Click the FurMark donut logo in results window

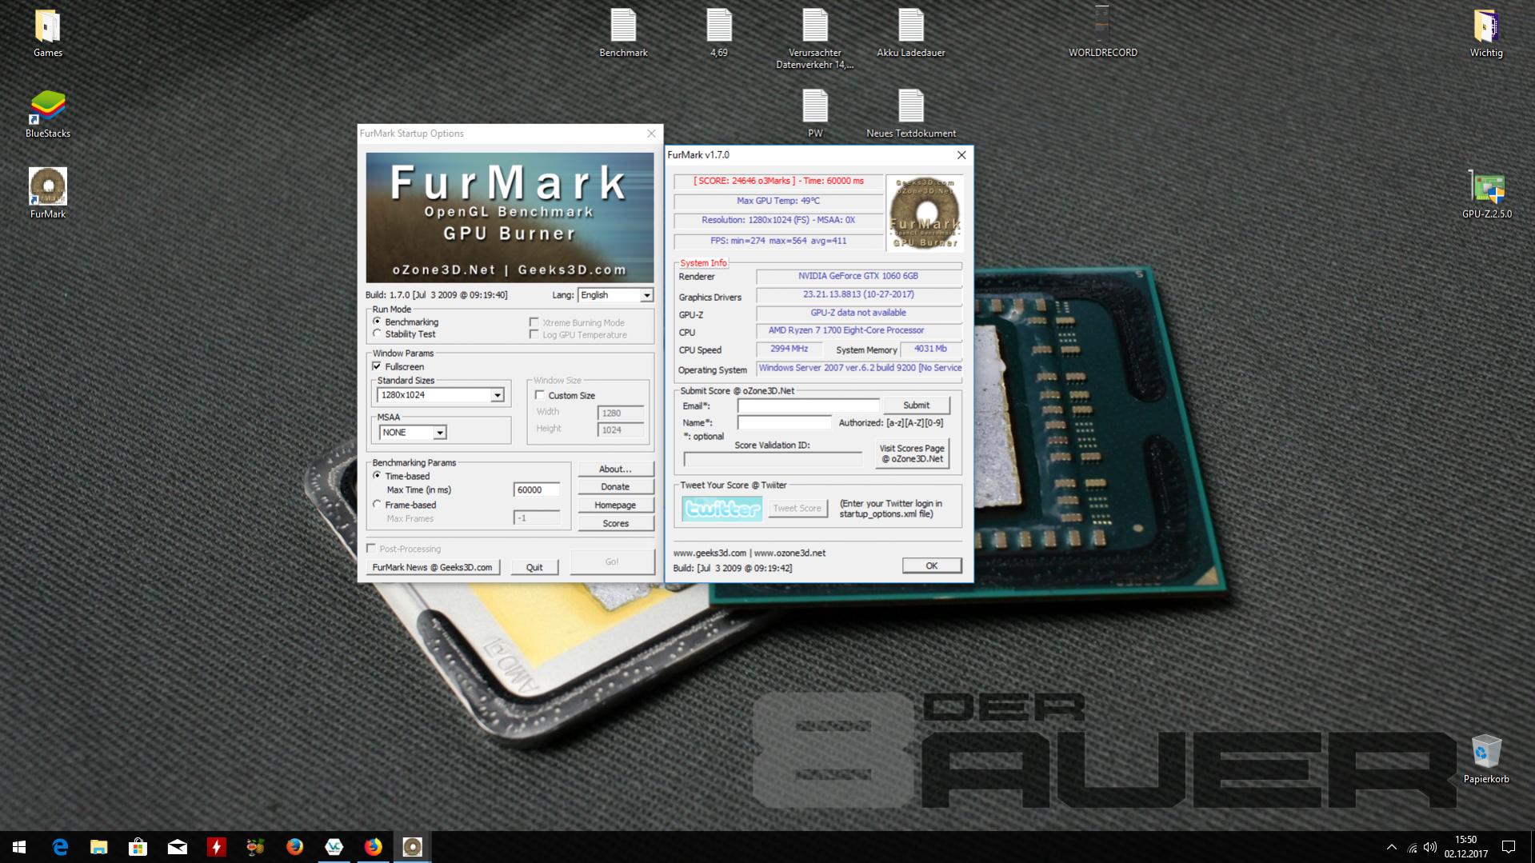click(925, 213)
